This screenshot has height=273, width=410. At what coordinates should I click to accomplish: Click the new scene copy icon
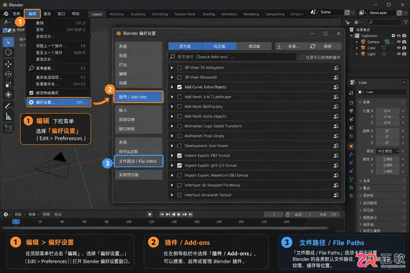(347, 12)
